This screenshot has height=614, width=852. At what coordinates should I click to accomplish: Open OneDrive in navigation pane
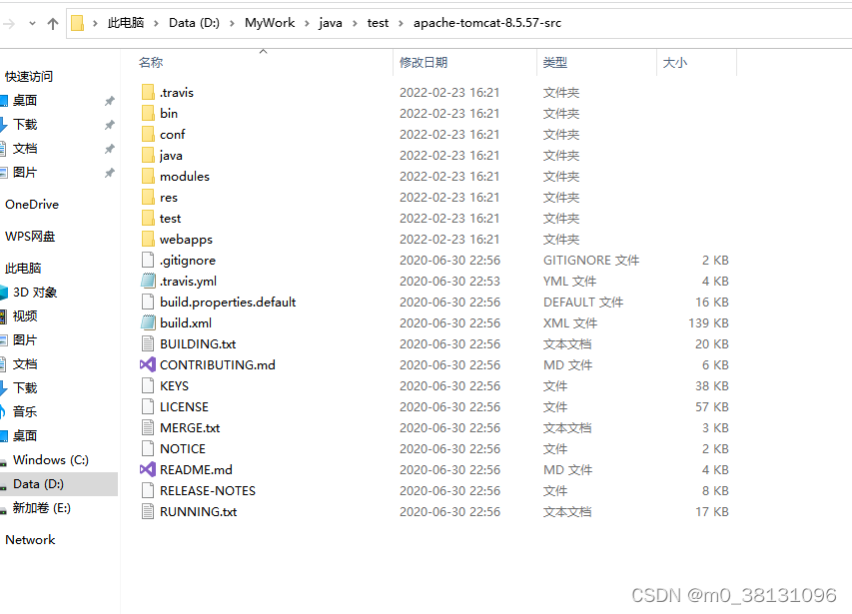[32, 204]
